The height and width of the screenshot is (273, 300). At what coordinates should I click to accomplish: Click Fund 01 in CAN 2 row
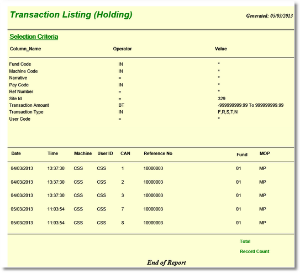(238, 182)
